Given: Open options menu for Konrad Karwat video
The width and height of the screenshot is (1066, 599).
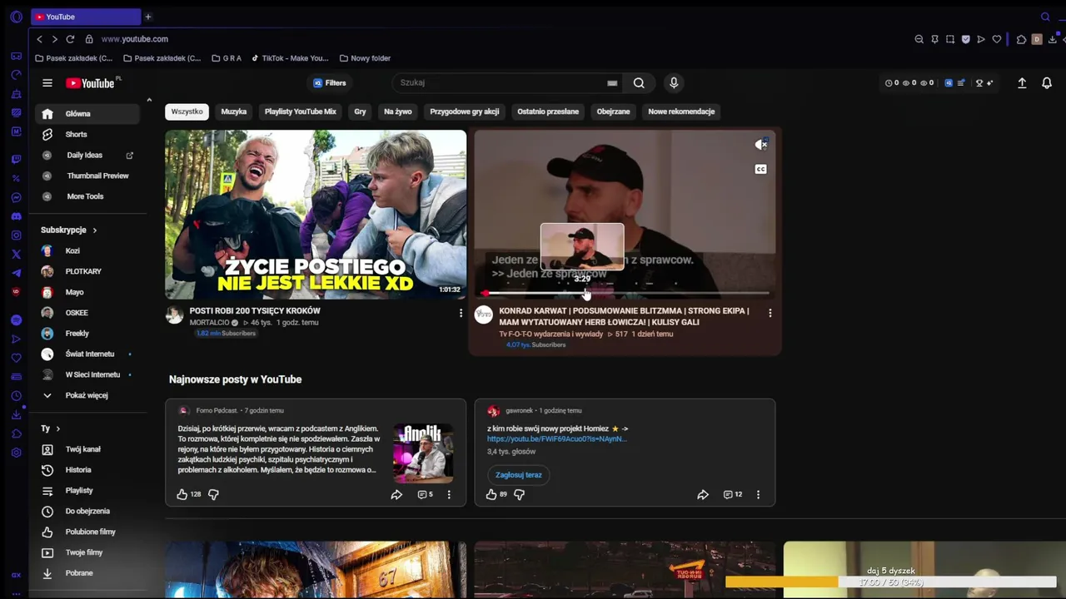Looking at the screenshot, I should [770, 313].
